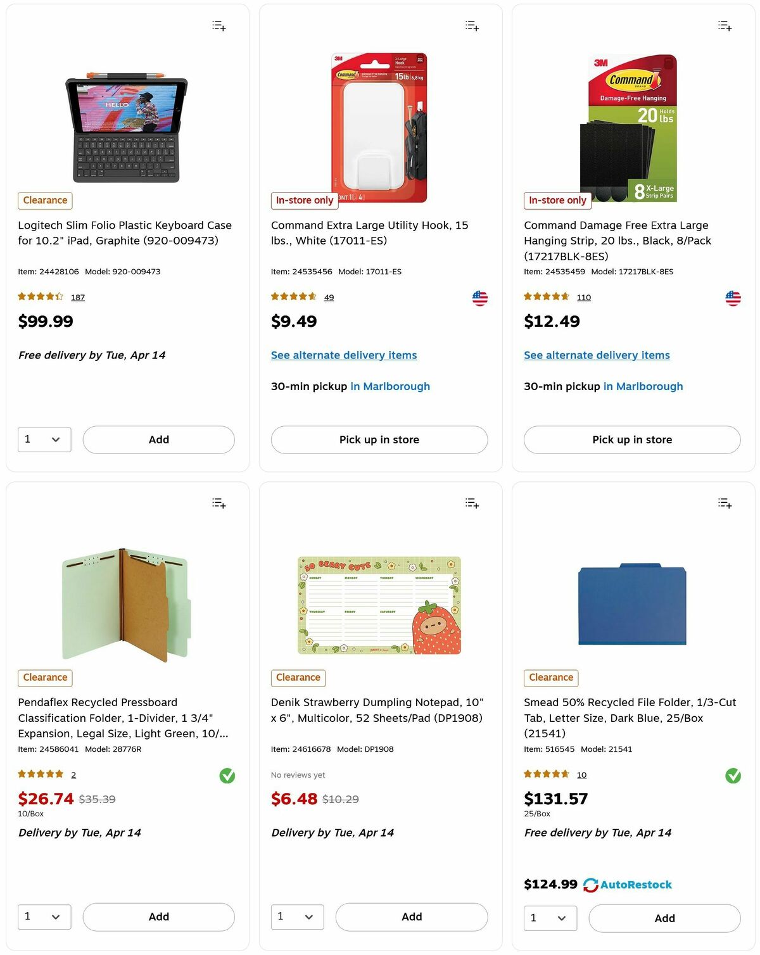Click AutoRestock icon next to $124.99
760x955 pixels.
pyautogui.click(x=591, y=884)
